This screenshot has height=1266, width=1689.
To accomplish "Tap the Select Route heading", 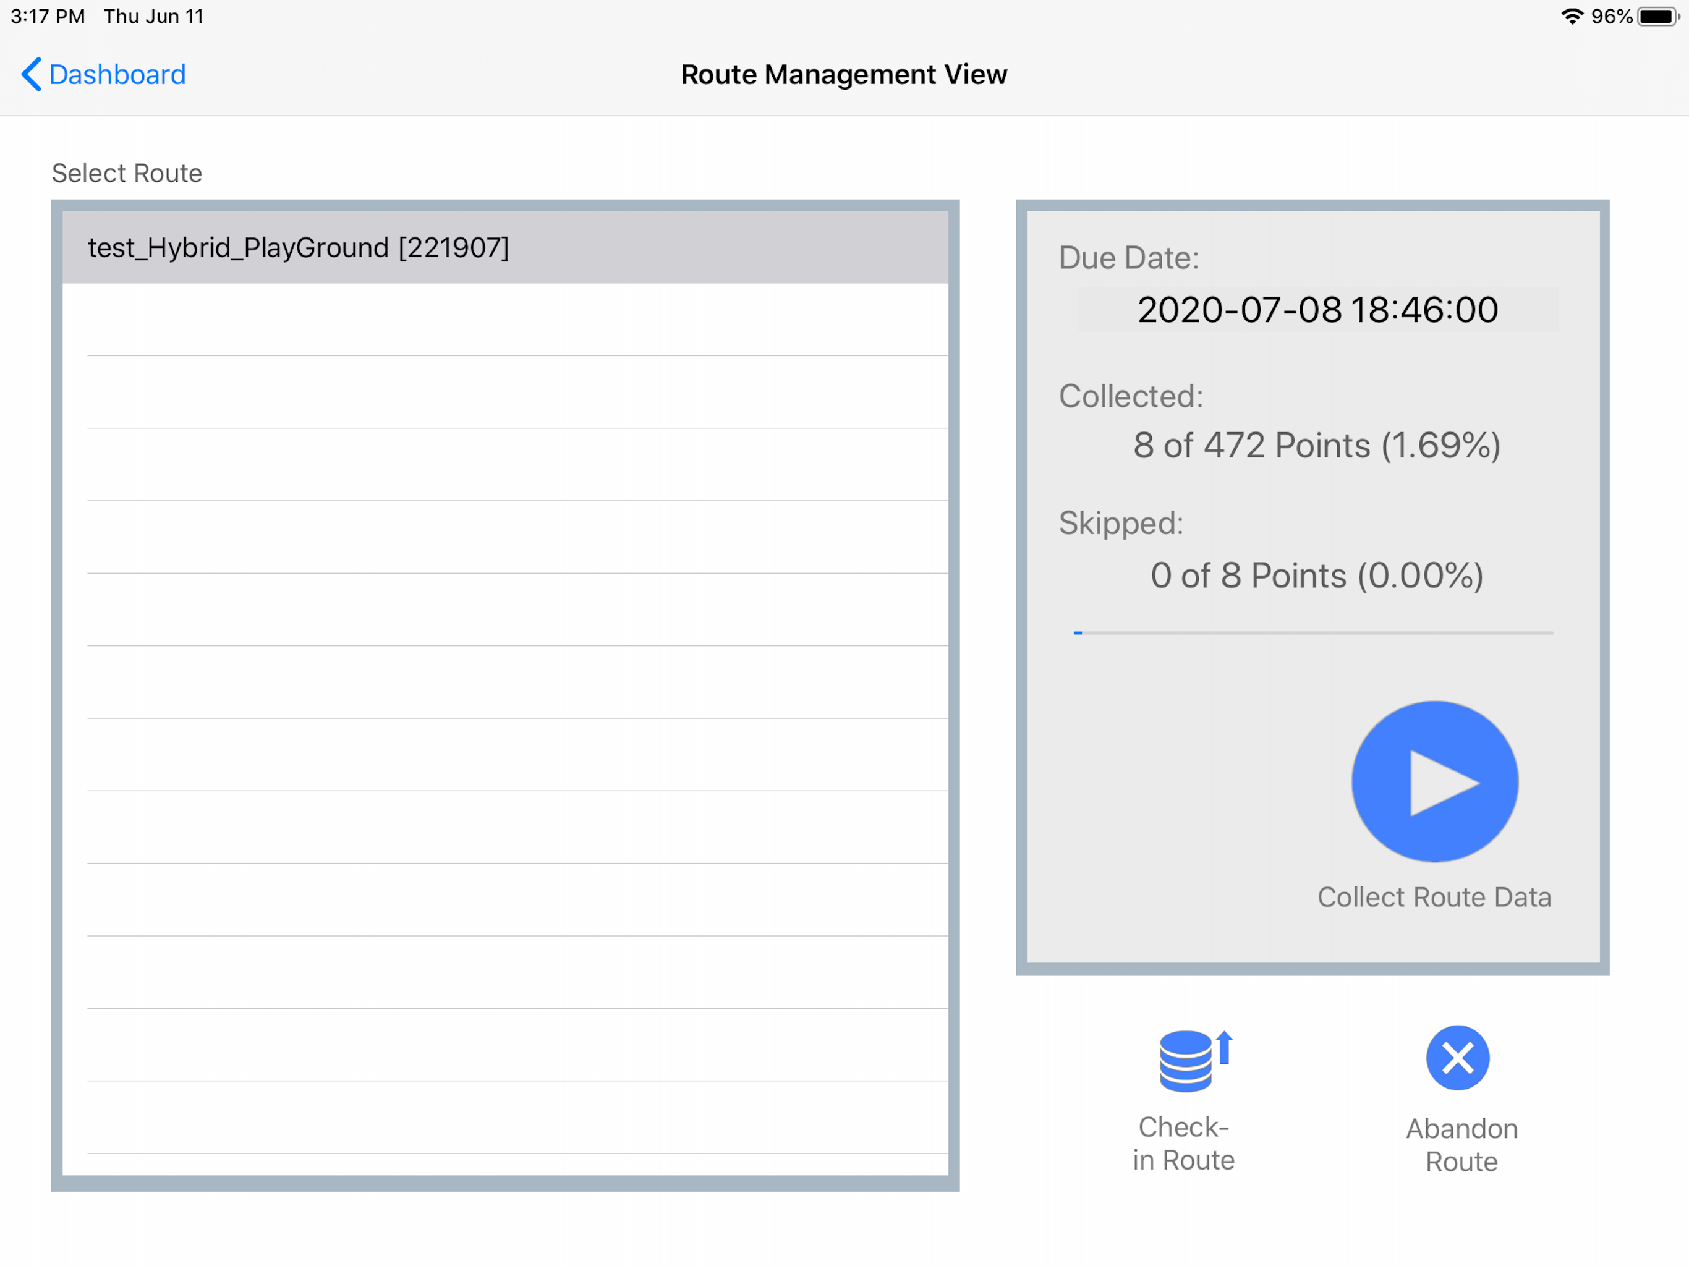I will click(x=127, y=173).
